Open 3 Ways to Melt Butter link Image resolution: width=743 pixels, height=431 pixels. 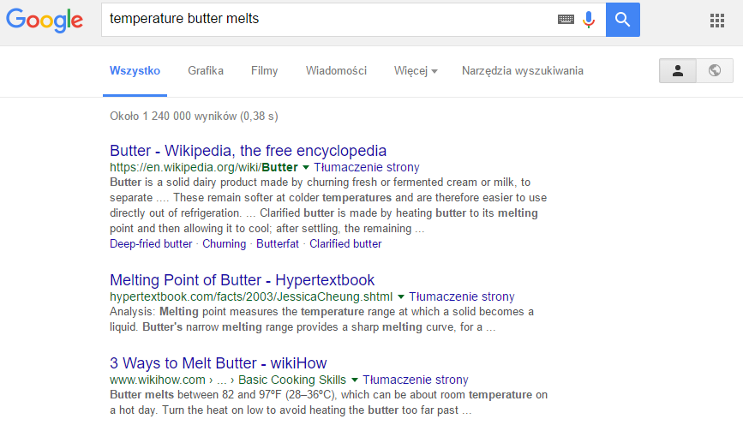pyautogui.click(x=219, y=362)
